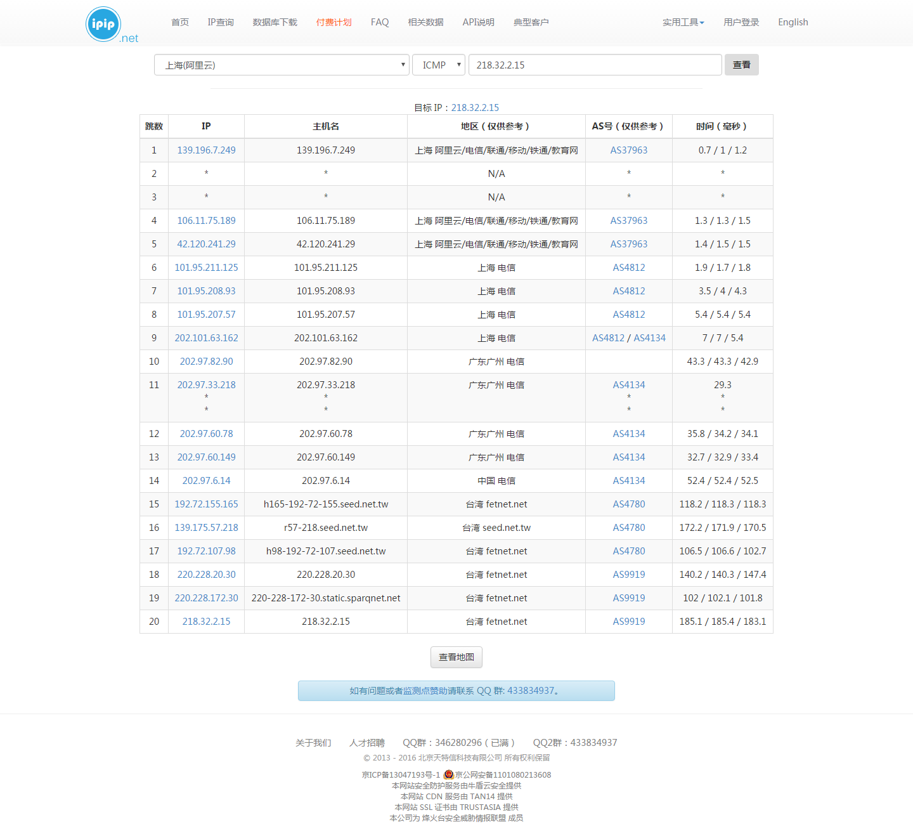Go to the 首页 home page
This screenshot has height=836, width=913.
(x=180, y=22)
